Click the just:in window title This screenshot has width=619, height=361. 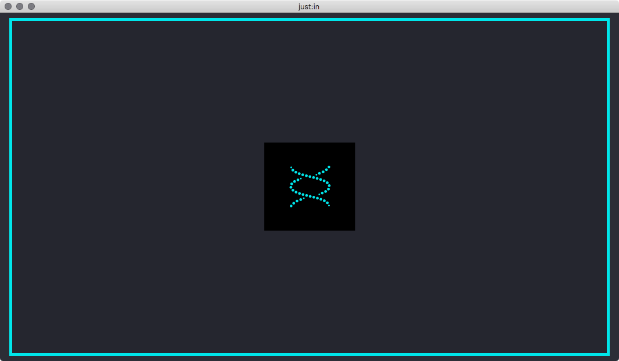click(x=309, y=7)
